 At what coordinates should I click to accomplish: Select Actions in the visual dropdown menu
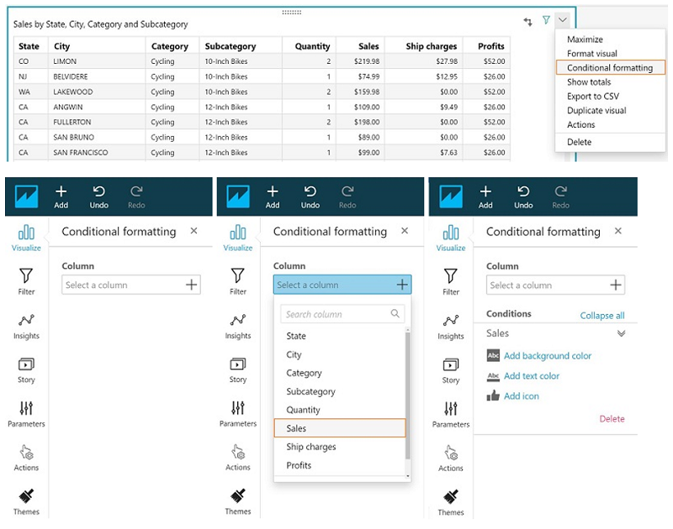pos(580,124)
